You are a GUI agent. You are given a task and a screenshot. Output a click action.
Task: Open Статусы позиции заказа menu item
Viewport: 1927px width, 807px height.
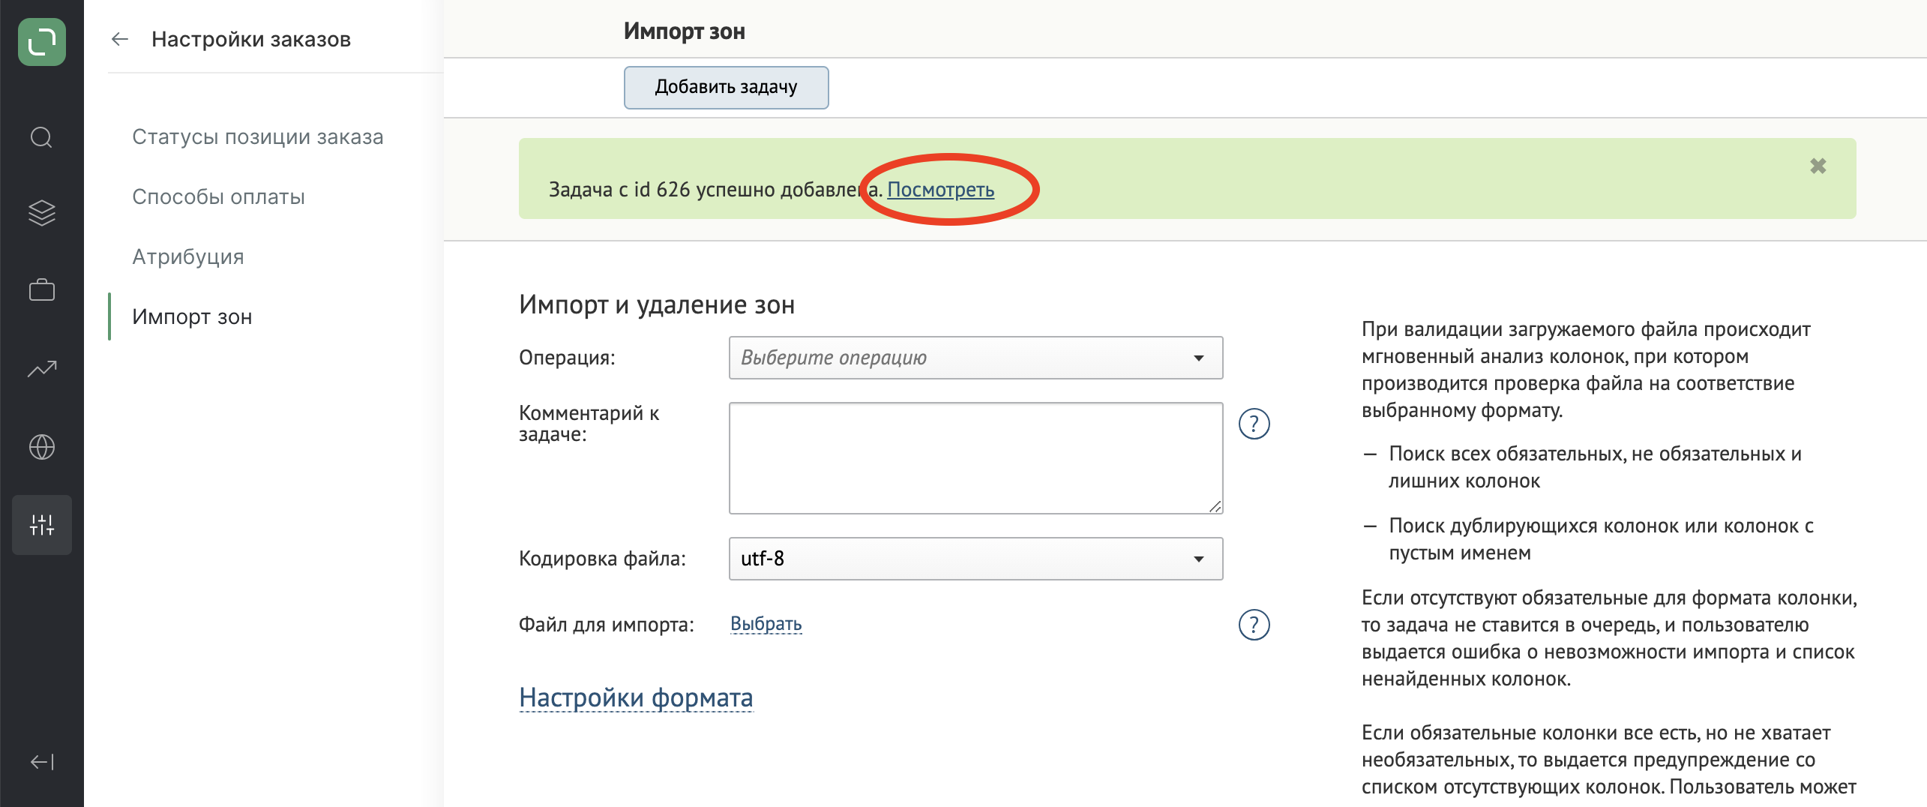click(258, 136)
